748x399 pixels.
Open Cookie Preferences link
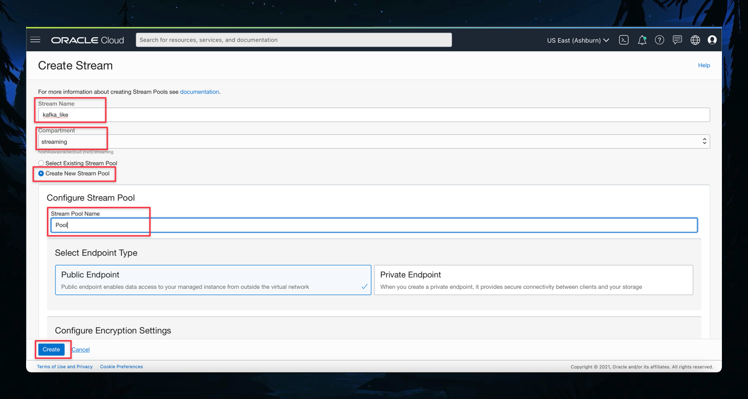point(121,367)
